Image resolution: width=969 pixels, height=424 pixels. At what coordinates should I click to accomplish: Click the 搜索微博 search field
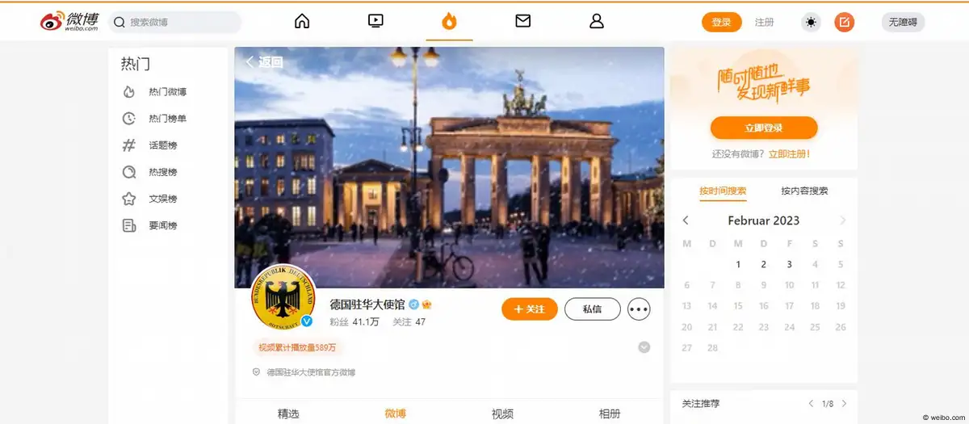[174, 22]
